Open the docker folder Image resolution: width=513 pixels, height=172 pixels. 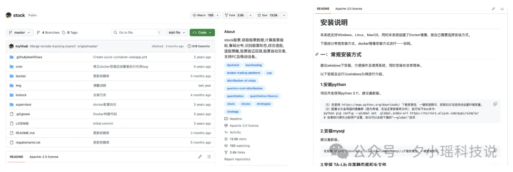tap(20, 76)
